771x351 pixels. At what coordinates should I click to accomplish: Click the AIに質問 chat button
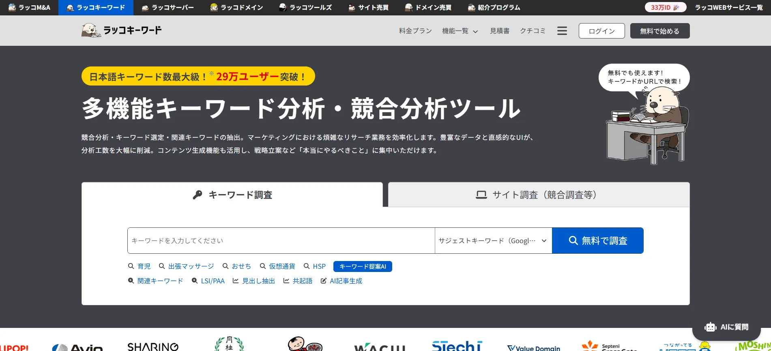click(726, 327)
